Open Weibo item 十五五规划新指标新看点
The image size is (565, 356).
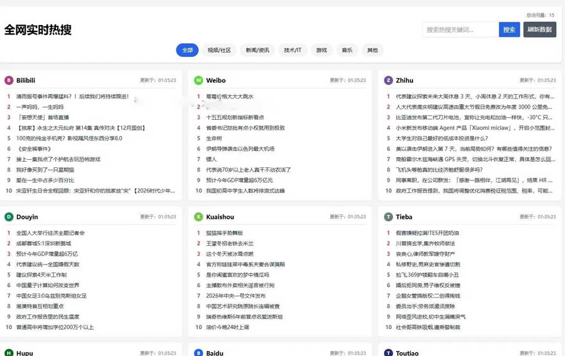click(x=235, y=117)
